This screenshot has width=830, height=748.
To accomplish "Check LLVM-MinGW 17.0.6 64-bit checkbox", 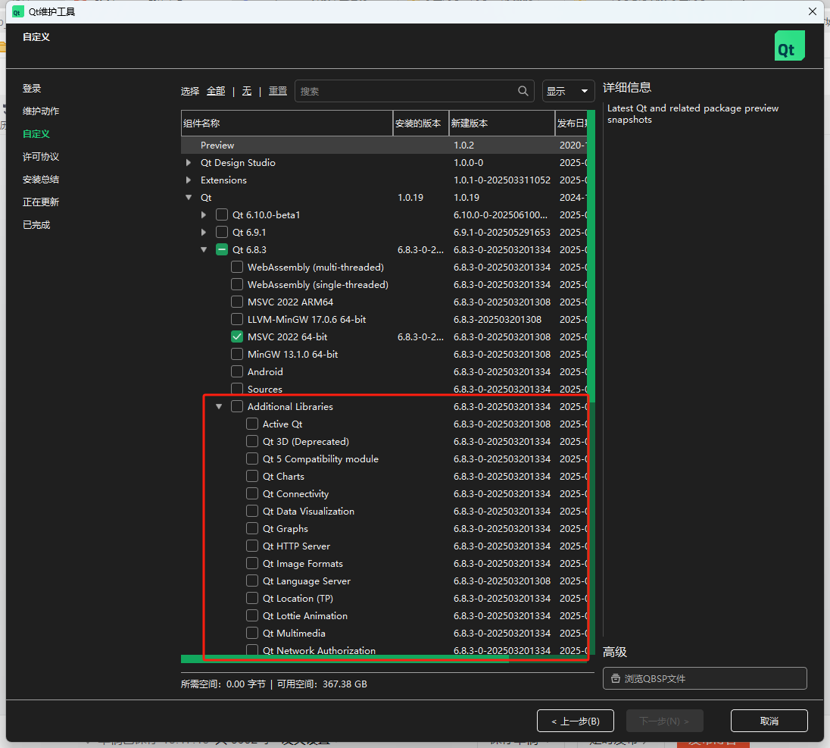I will pyautogui.click(x=237, y=320).
